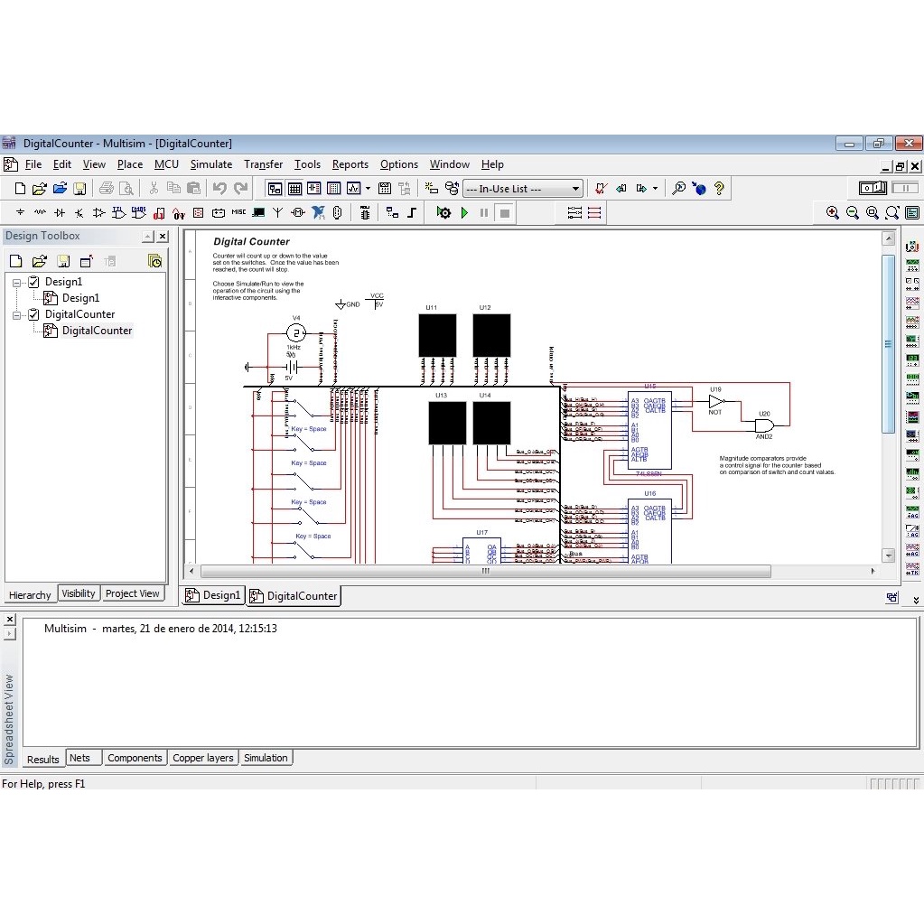924x924 pixels.
Task: Stop the running simulation
Action: (x=504, y=212)
